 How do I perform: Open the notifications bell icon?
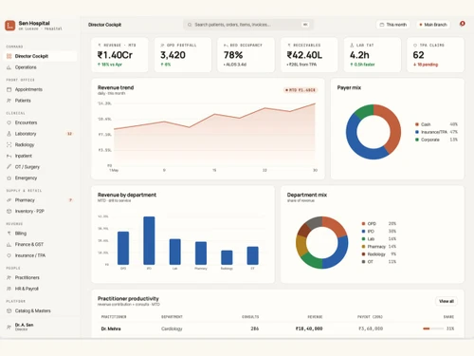click(x=463, y=24)
